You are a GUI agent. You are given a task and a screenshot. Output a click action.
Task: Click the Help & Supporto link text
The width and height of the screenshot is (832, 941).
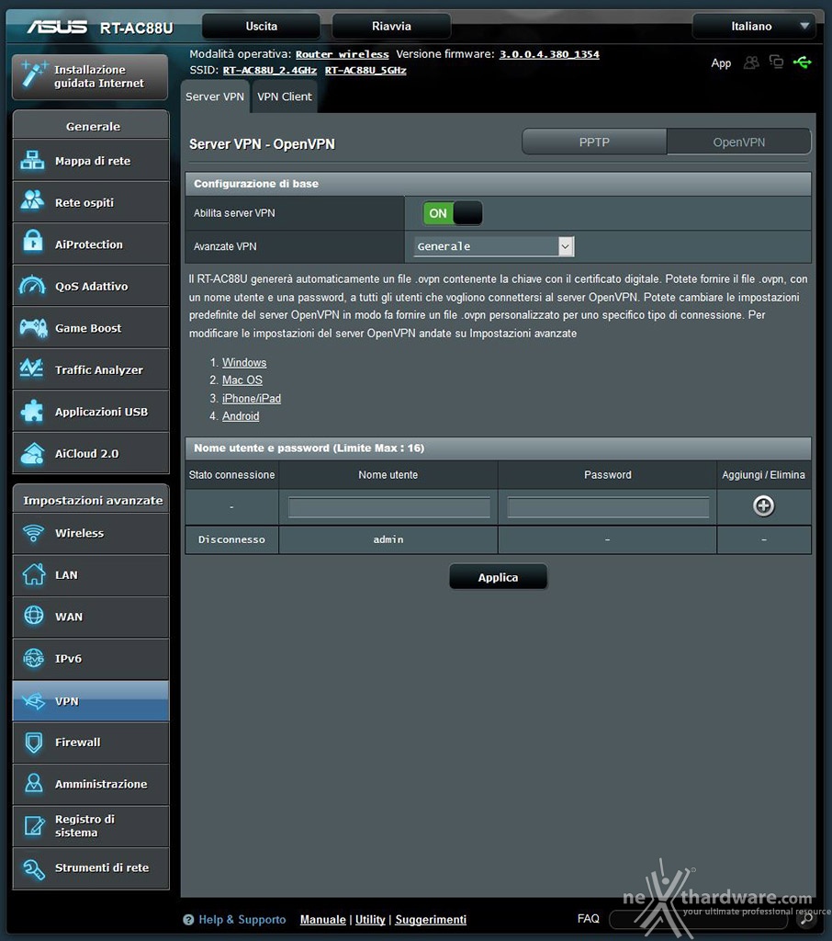click(x=242, y=919)
